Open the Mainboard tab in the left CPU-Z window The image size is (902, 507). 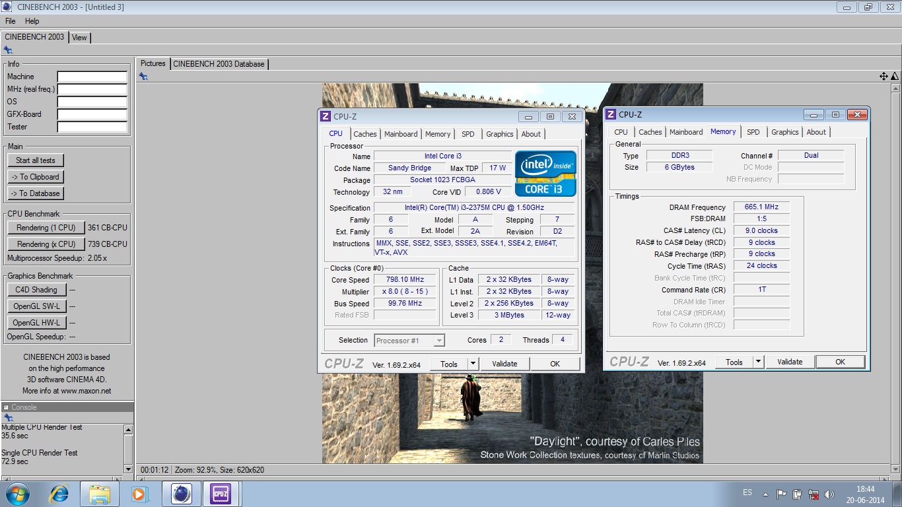point(401,134)
